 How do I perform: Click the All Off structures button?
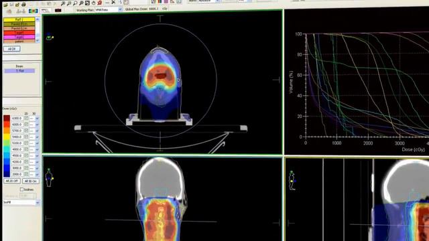click(12, 49)
